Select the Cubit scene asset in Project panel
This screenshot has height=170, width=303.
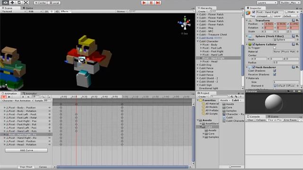pos(227,118)
